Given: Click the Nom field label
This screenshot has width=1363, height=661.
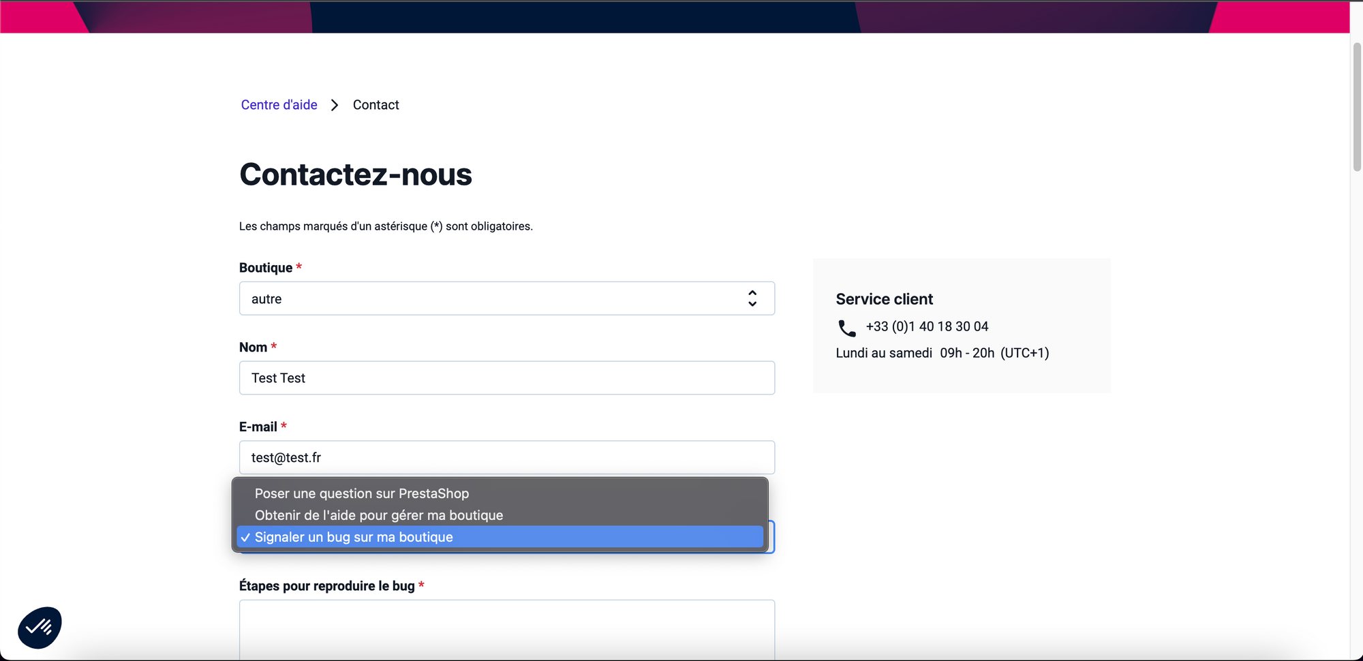Looking at the screenshot, I should point(253,348).
